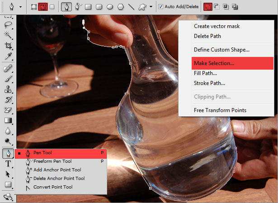The height and width of the screenshot is (203, 278).
Task: Select the Clone Stamp tool
Action: pos(8,89)
